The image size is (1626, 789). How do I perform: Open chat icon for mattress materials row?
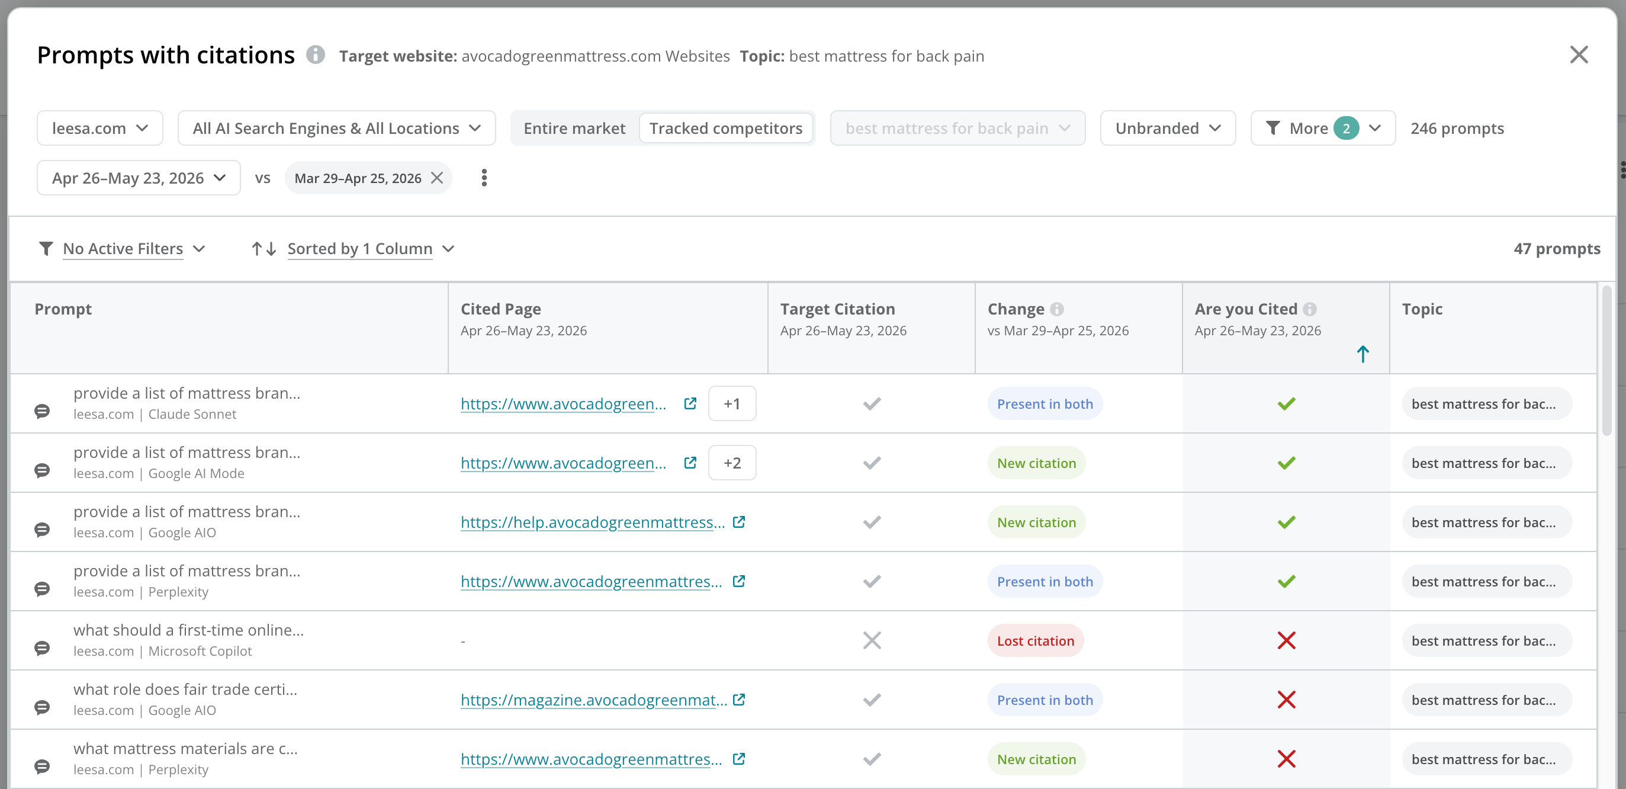click(42, 767)
